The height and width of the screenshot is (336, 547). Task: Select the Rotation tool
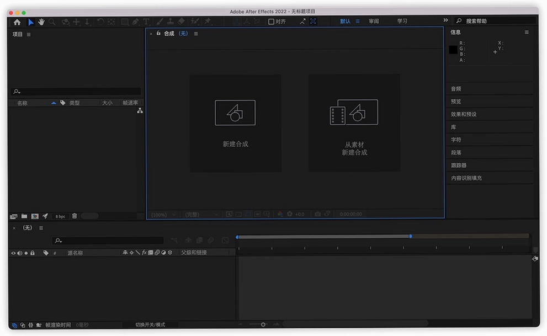point(100,22)
